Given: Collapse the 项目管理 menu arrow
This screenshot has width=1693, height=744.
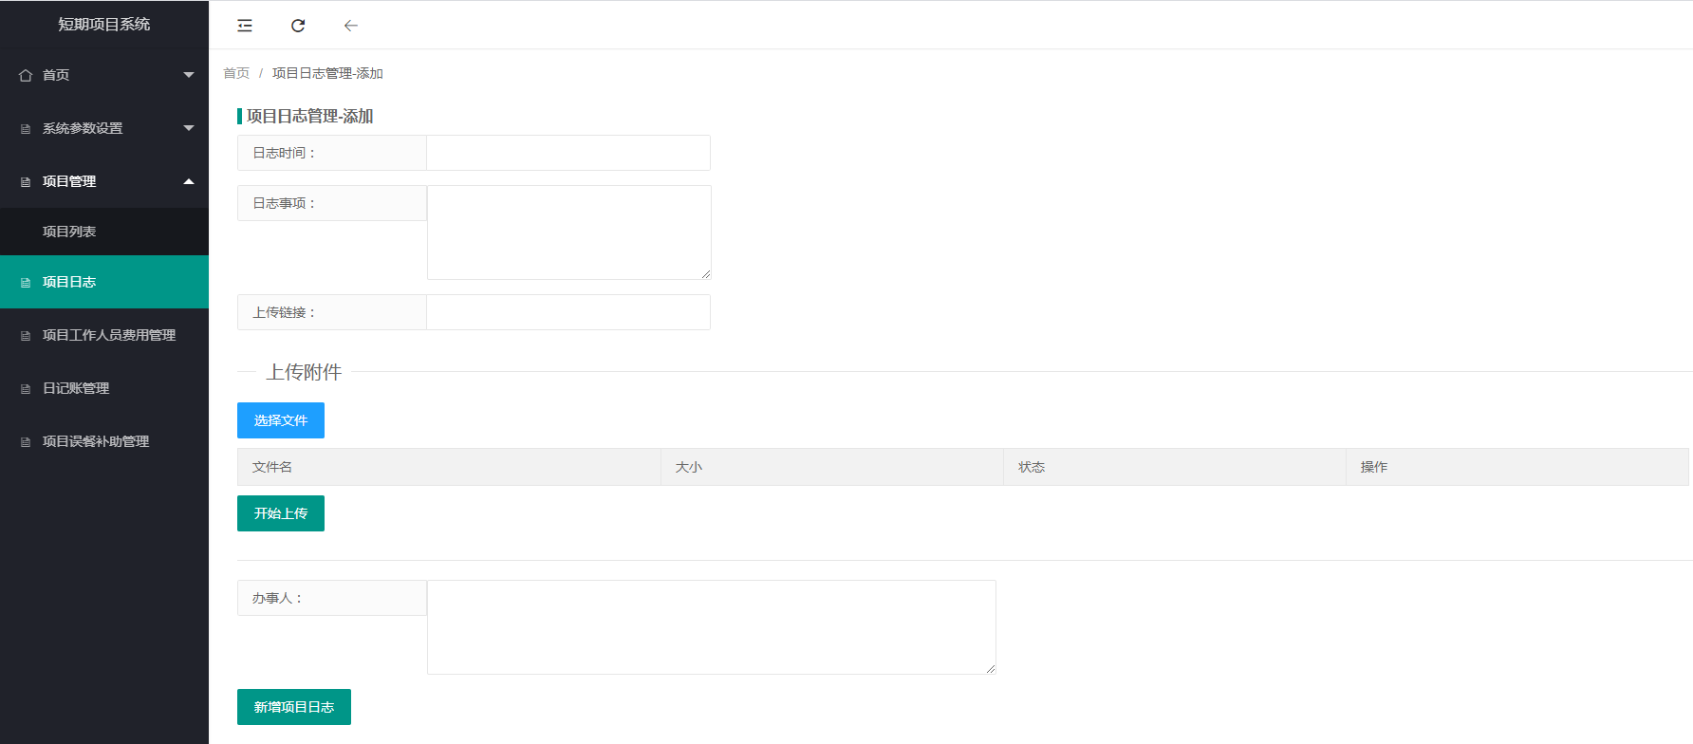Looking at the screenshot, I should (189, 181).
